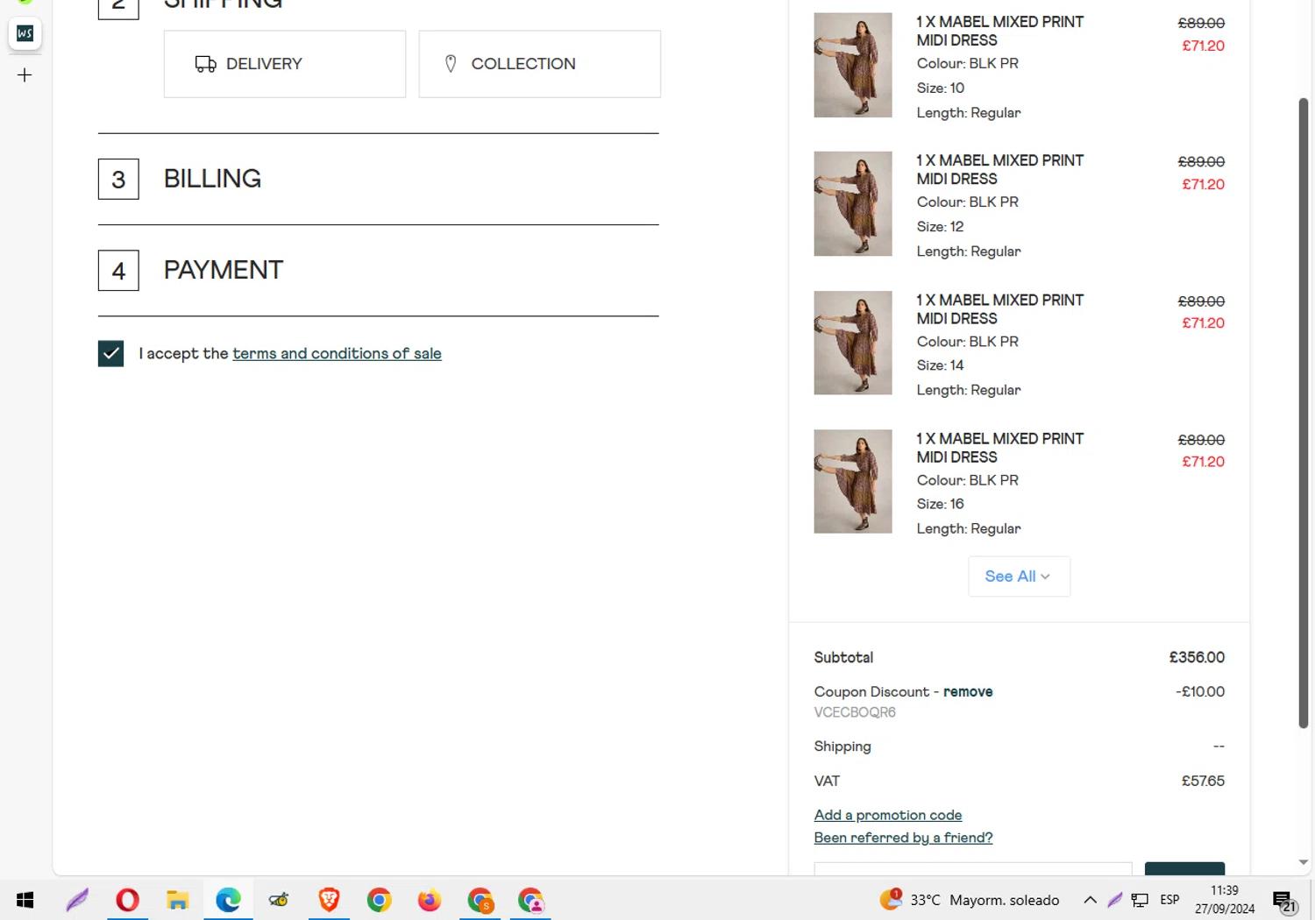The image size is (1315, 920).
Task: Open File Explorer from the taskbar
Action: click(178, 900)
